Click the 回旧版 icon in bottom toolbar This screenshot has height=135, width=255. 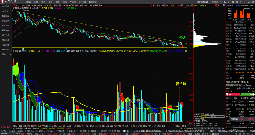(89, 131)
